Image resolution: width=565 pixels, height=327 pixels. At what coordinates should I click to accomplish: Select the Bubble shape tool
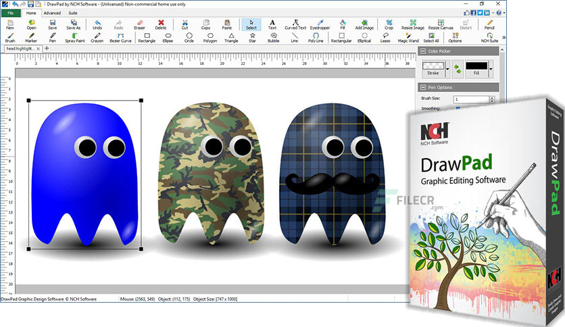274,38
